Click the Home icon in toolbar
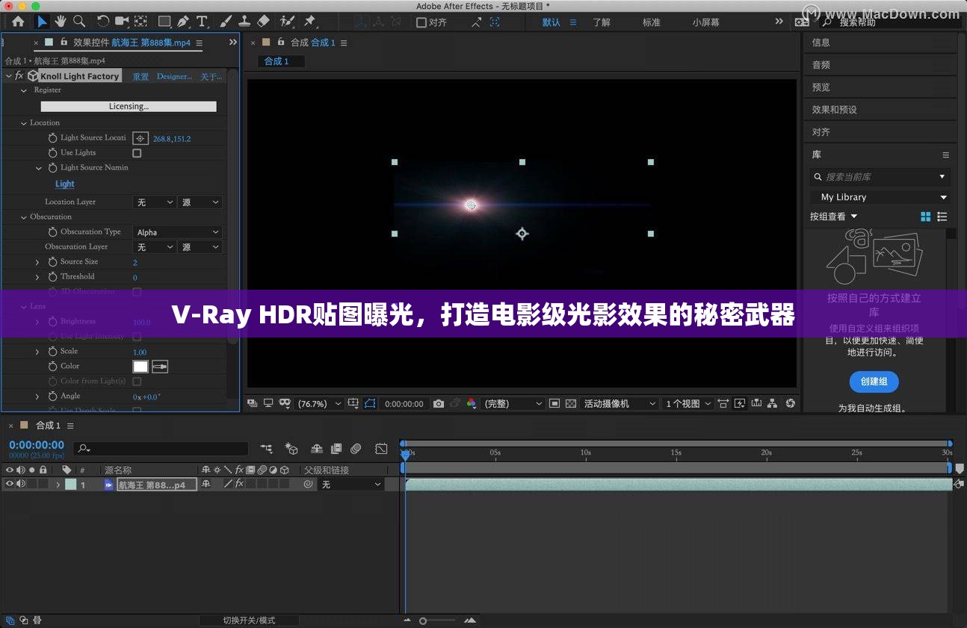Image resolution: width=967 pixels, height=628 pixels. click(18, 22)
